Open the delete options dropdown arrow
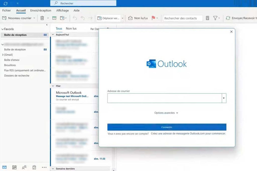257x171 pixels. click(48, 18)
